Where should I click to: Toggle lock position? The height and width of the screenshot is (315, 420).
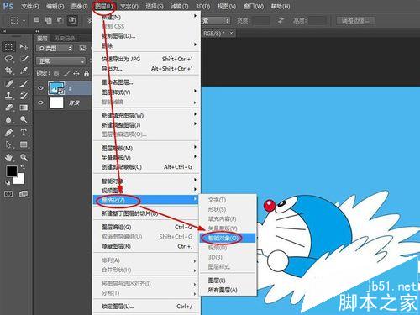point(76,74)
